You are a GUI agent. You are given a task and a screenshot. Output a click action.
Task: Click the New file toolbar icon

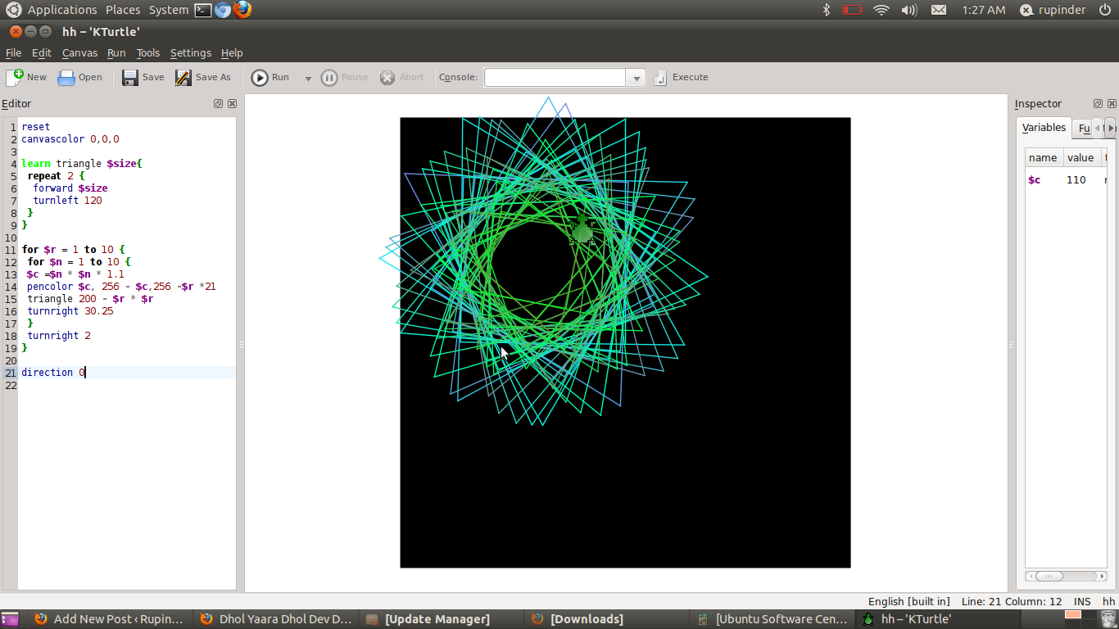coord(26,78)
